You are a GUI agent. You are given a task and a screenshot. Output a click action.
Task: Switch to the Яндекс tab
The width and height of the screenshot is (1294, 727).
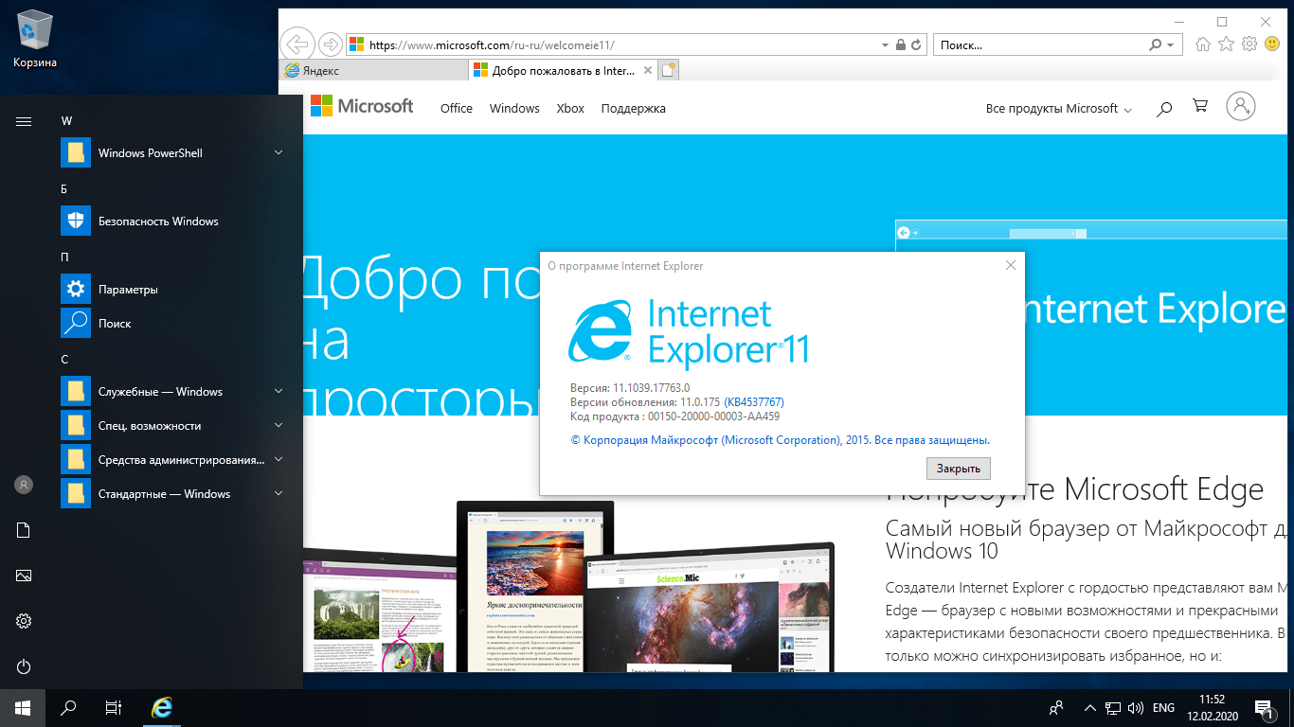(x=372, y=70)
